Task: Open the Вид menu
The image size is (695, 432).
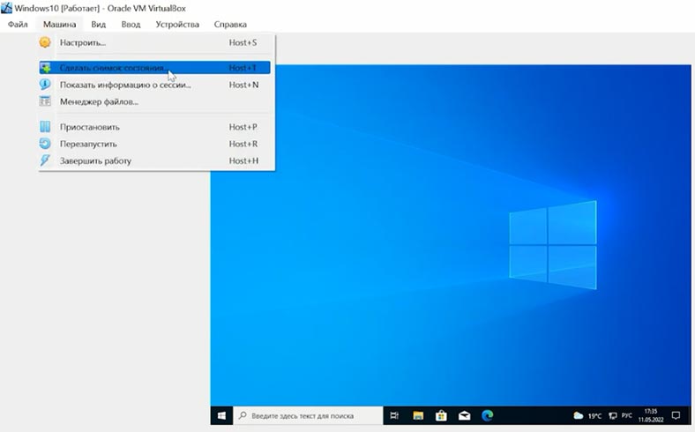Action: pos(99,25)
